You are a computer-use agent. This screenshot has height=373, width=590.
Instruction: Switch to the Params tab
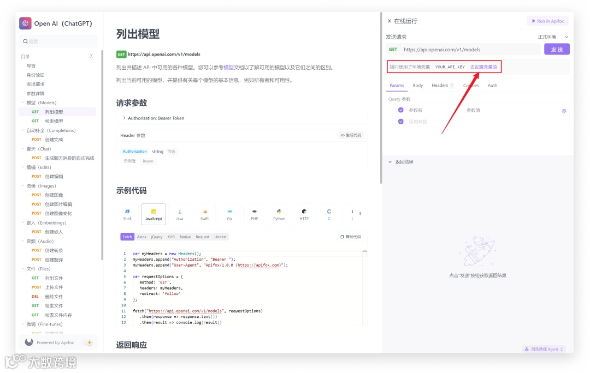397,86
